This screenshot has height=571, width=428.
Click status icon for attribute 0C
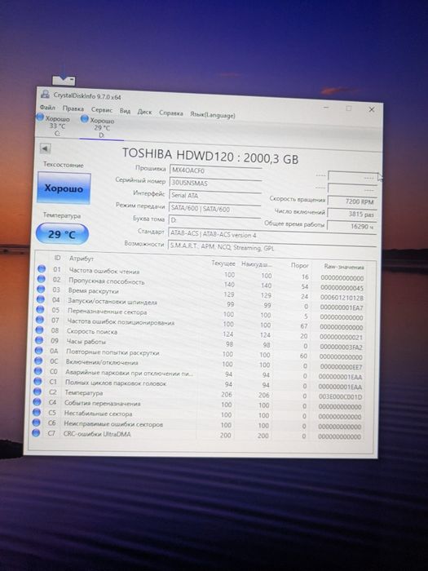click(38, 361)
